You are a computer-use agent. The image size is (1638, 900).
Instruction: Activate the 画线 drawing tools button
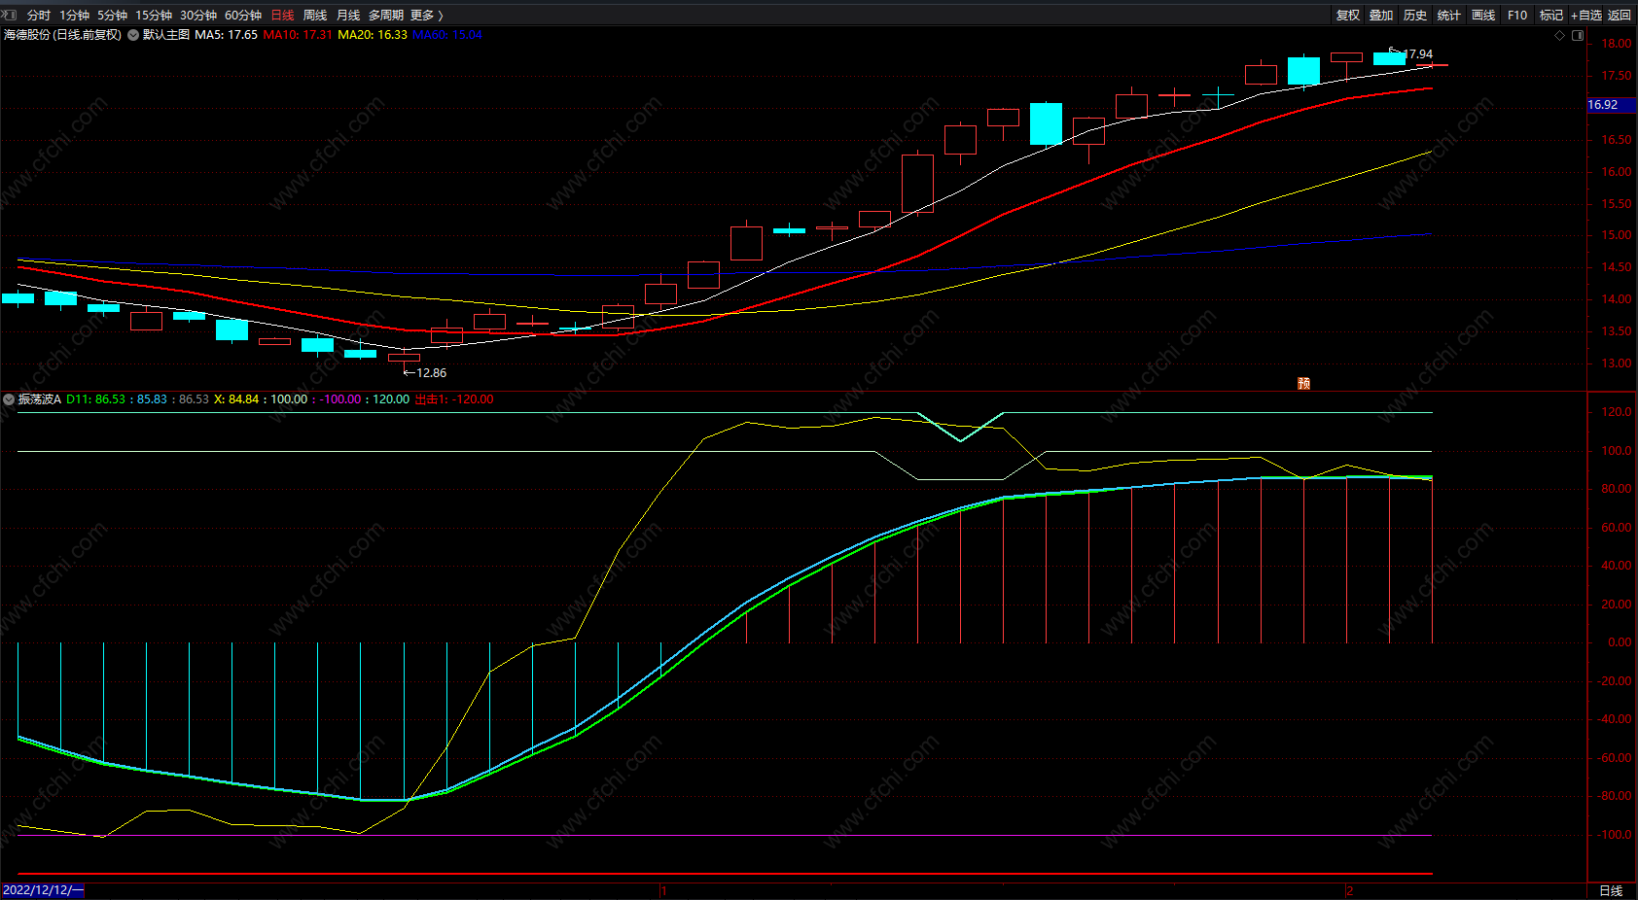pos(1483,16)
